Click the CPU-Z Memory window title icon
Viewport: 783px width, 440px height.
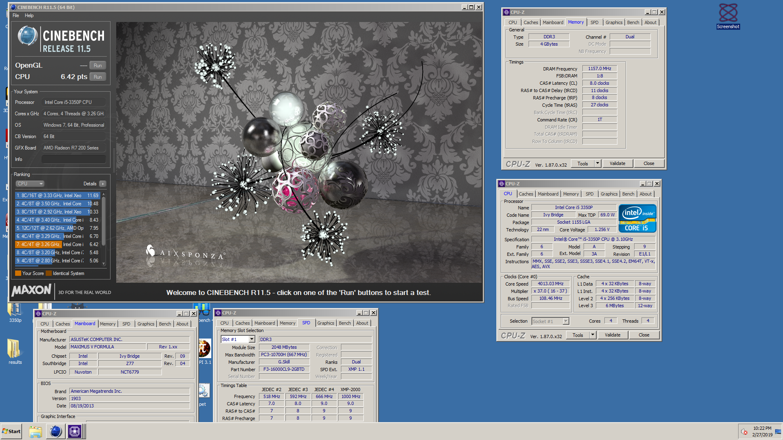tap(506, 12)
